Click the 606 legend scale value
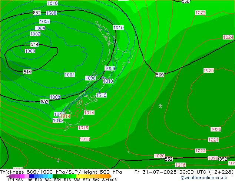Viewport: 235px width, 181px height. [113, 180]
